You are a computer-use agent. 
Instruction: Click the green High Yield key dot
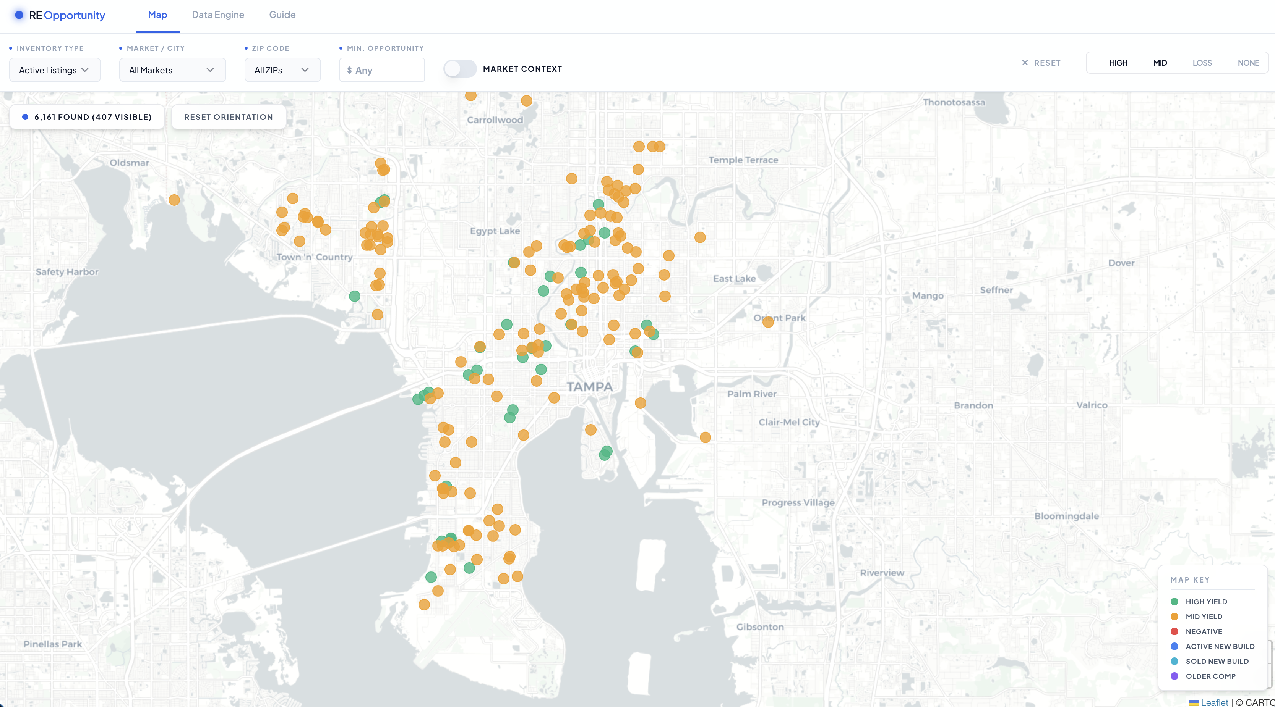tap(1174, 602)
